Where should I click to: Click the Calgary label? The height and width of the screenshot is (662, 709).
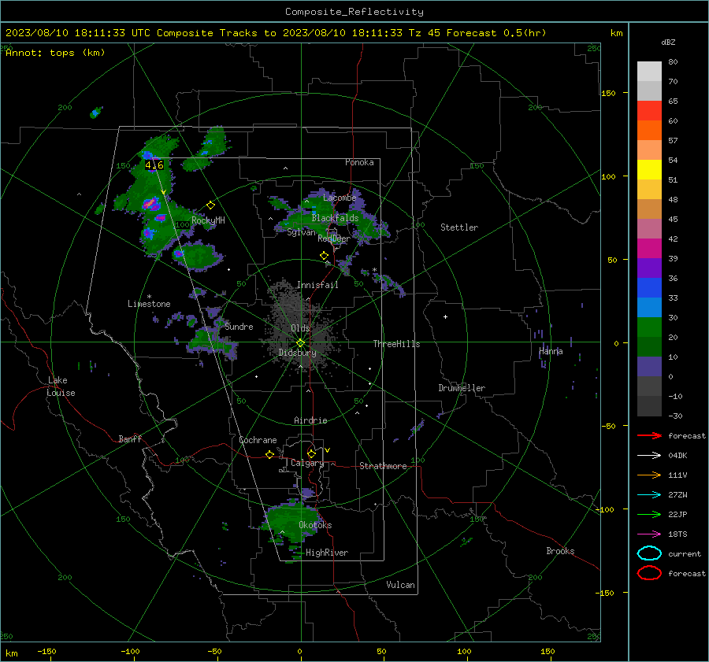(x=307, y=463)
